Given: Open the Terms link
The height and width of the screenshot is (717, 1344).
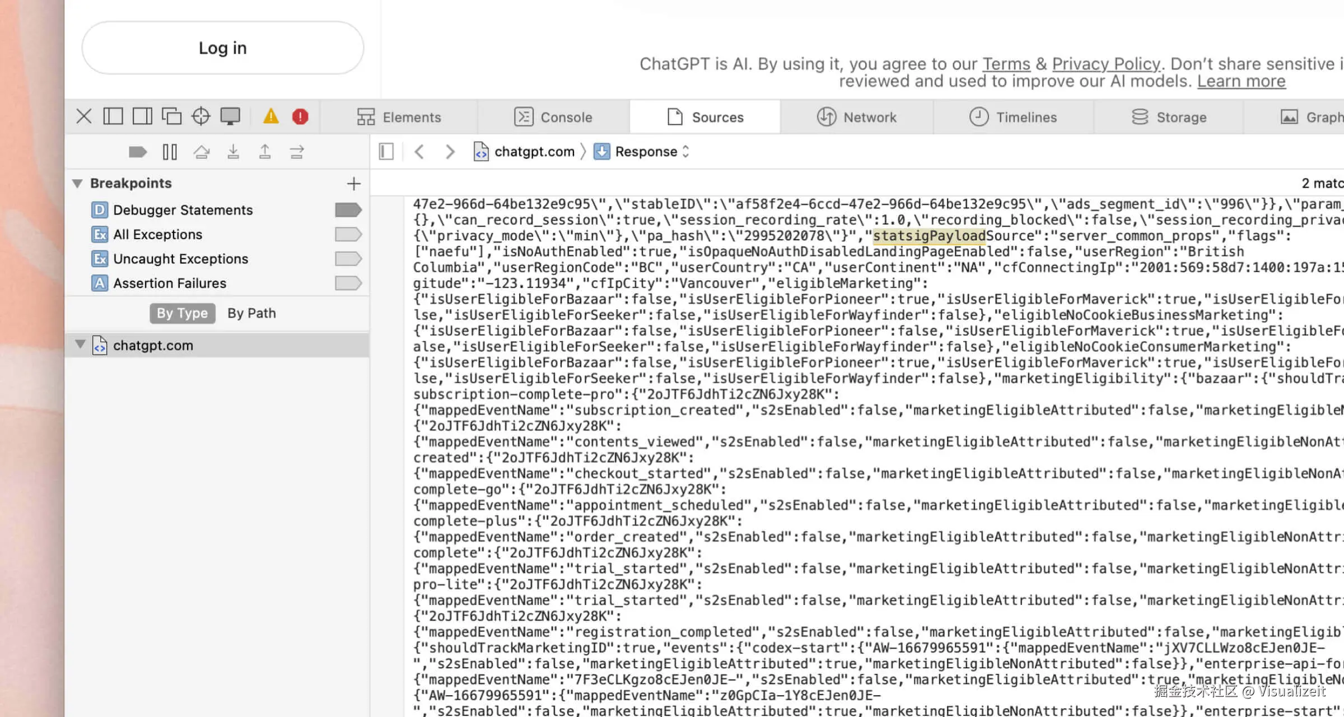Looking at the screenshot, I should [x=1006, y=64].
